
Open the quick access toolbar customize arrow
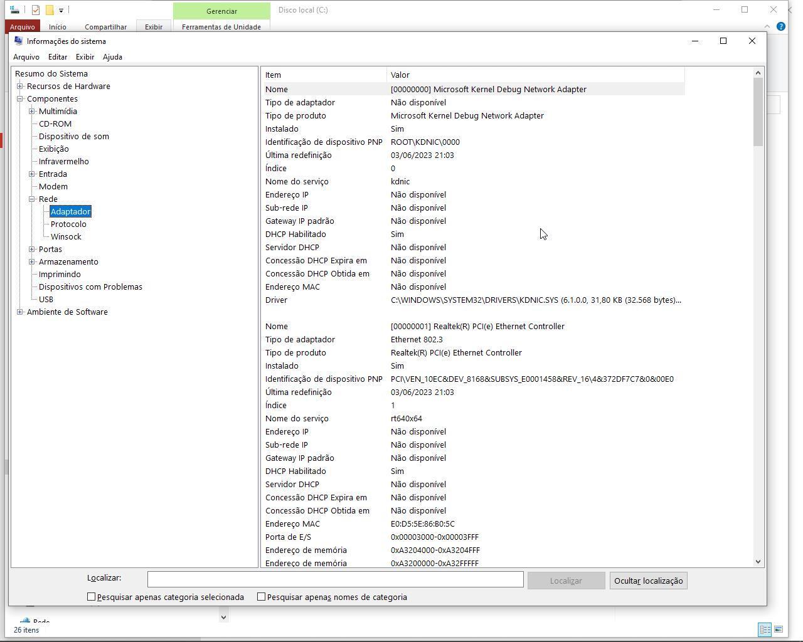click(x=61, y=10)
